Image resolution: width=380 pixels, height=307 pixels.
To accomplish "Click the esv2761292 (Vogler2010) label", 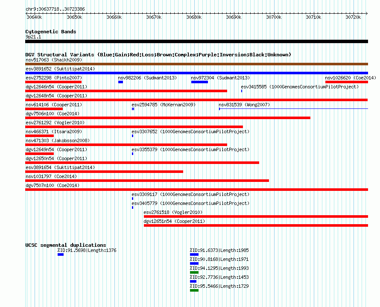I will (55, 123).
